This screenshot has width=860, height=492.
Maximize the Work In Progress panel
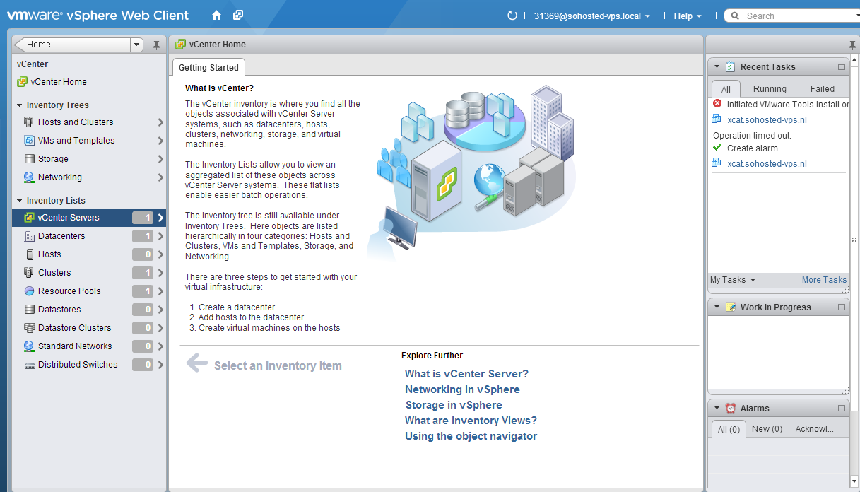pos(841,307)
